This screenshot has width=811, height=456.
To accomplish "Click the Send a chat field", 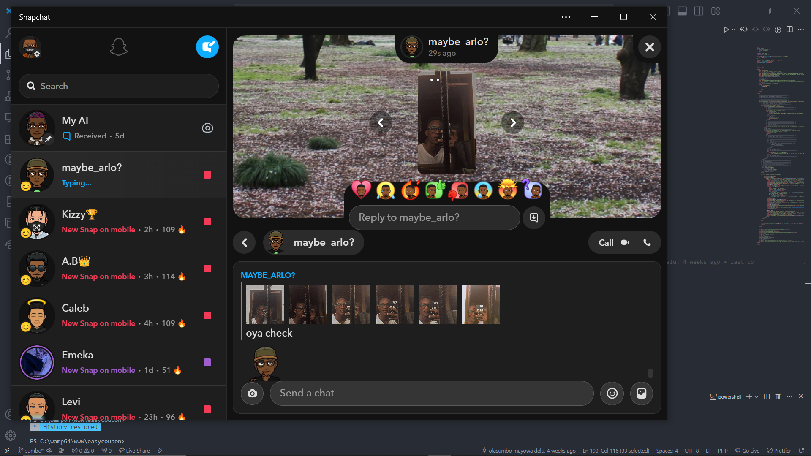I will point(432,393).
